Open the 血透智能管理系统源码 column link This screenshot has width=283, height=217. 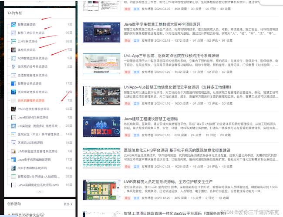tap(33, 75)
